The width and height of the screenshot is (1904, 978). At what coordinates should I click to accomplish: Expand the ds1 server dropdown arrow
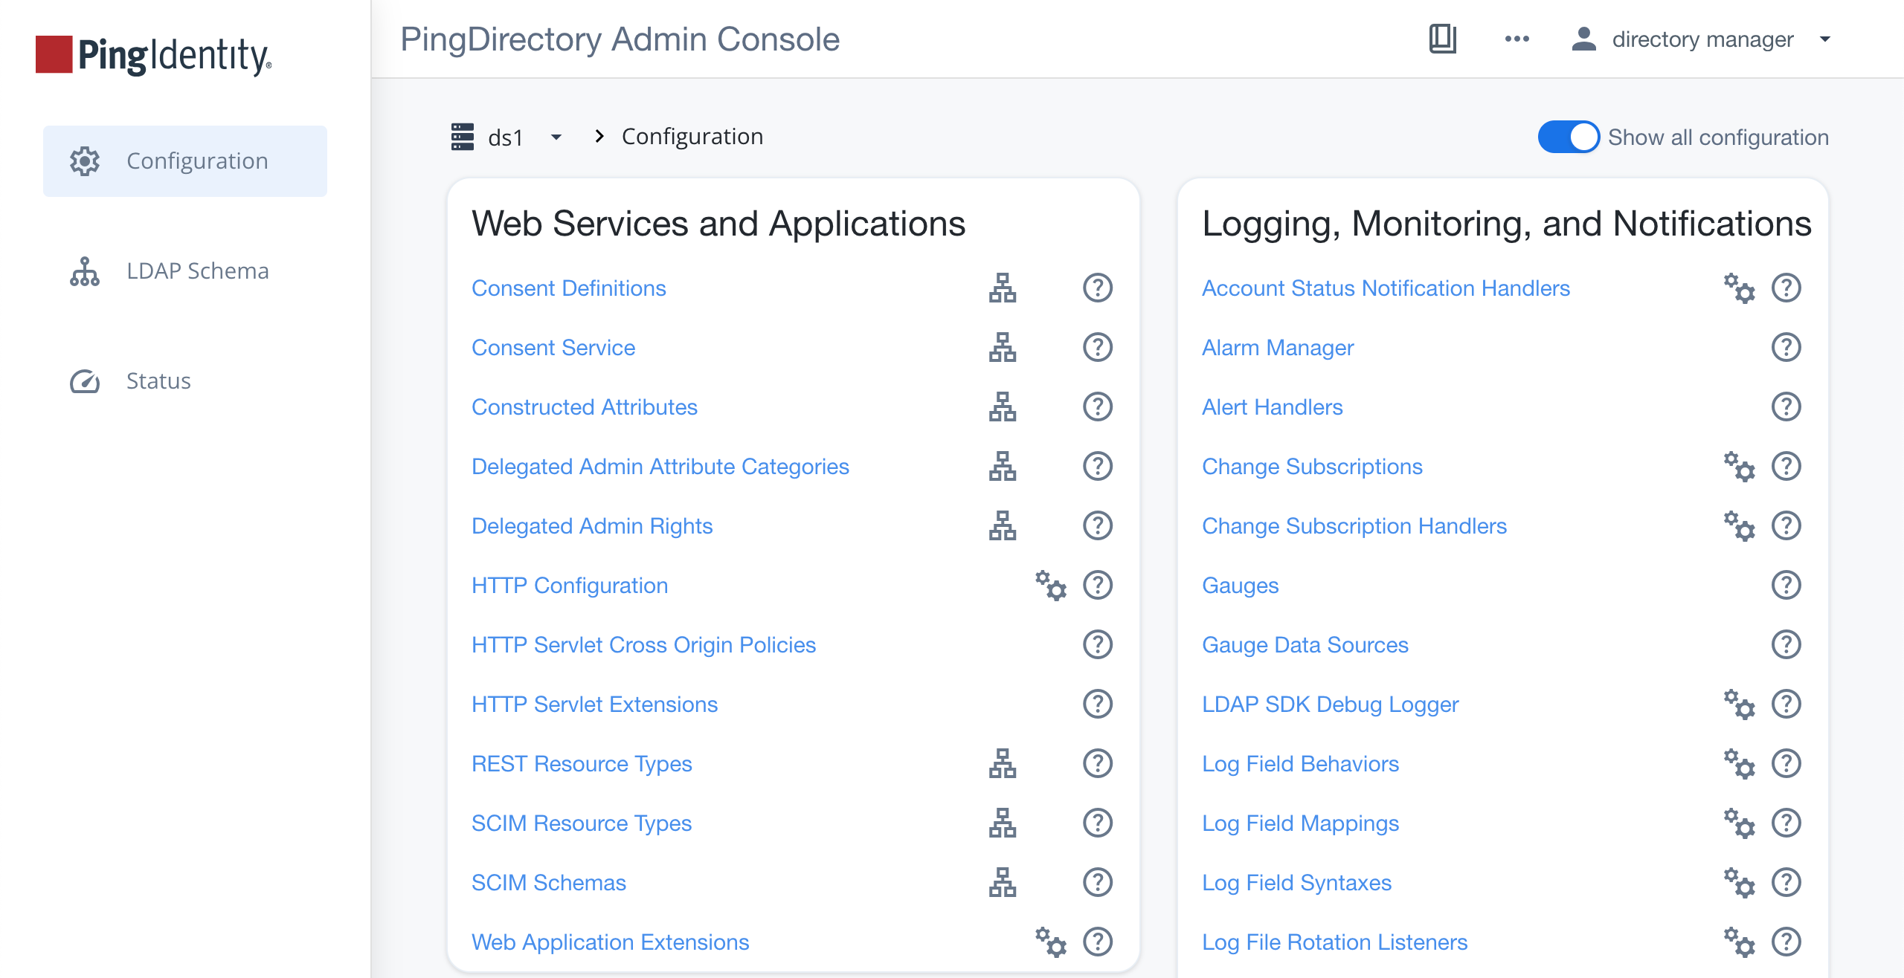click(556, 137)
